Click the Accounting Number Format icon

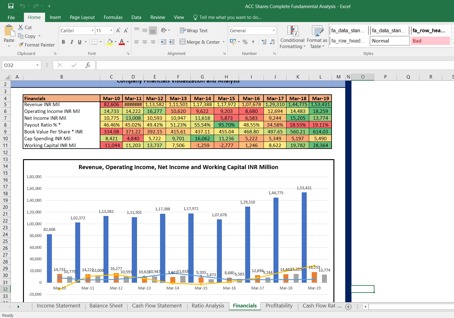point(233,42)
